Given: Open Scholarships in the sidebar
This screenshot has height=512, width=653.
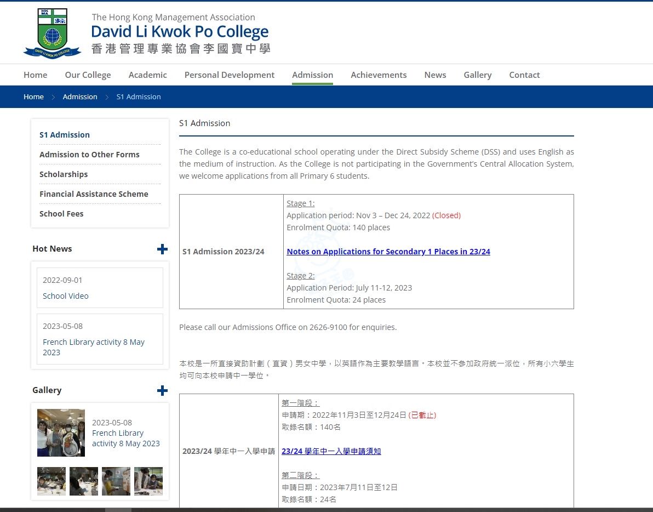Looking at the screenshot, I should point(64,174).
